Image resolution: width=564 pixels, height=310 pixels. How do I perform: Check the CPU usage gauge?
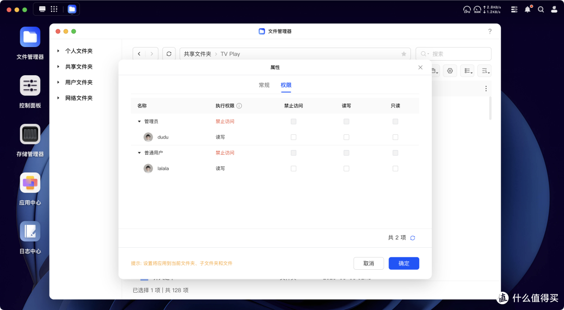(467, 9)
